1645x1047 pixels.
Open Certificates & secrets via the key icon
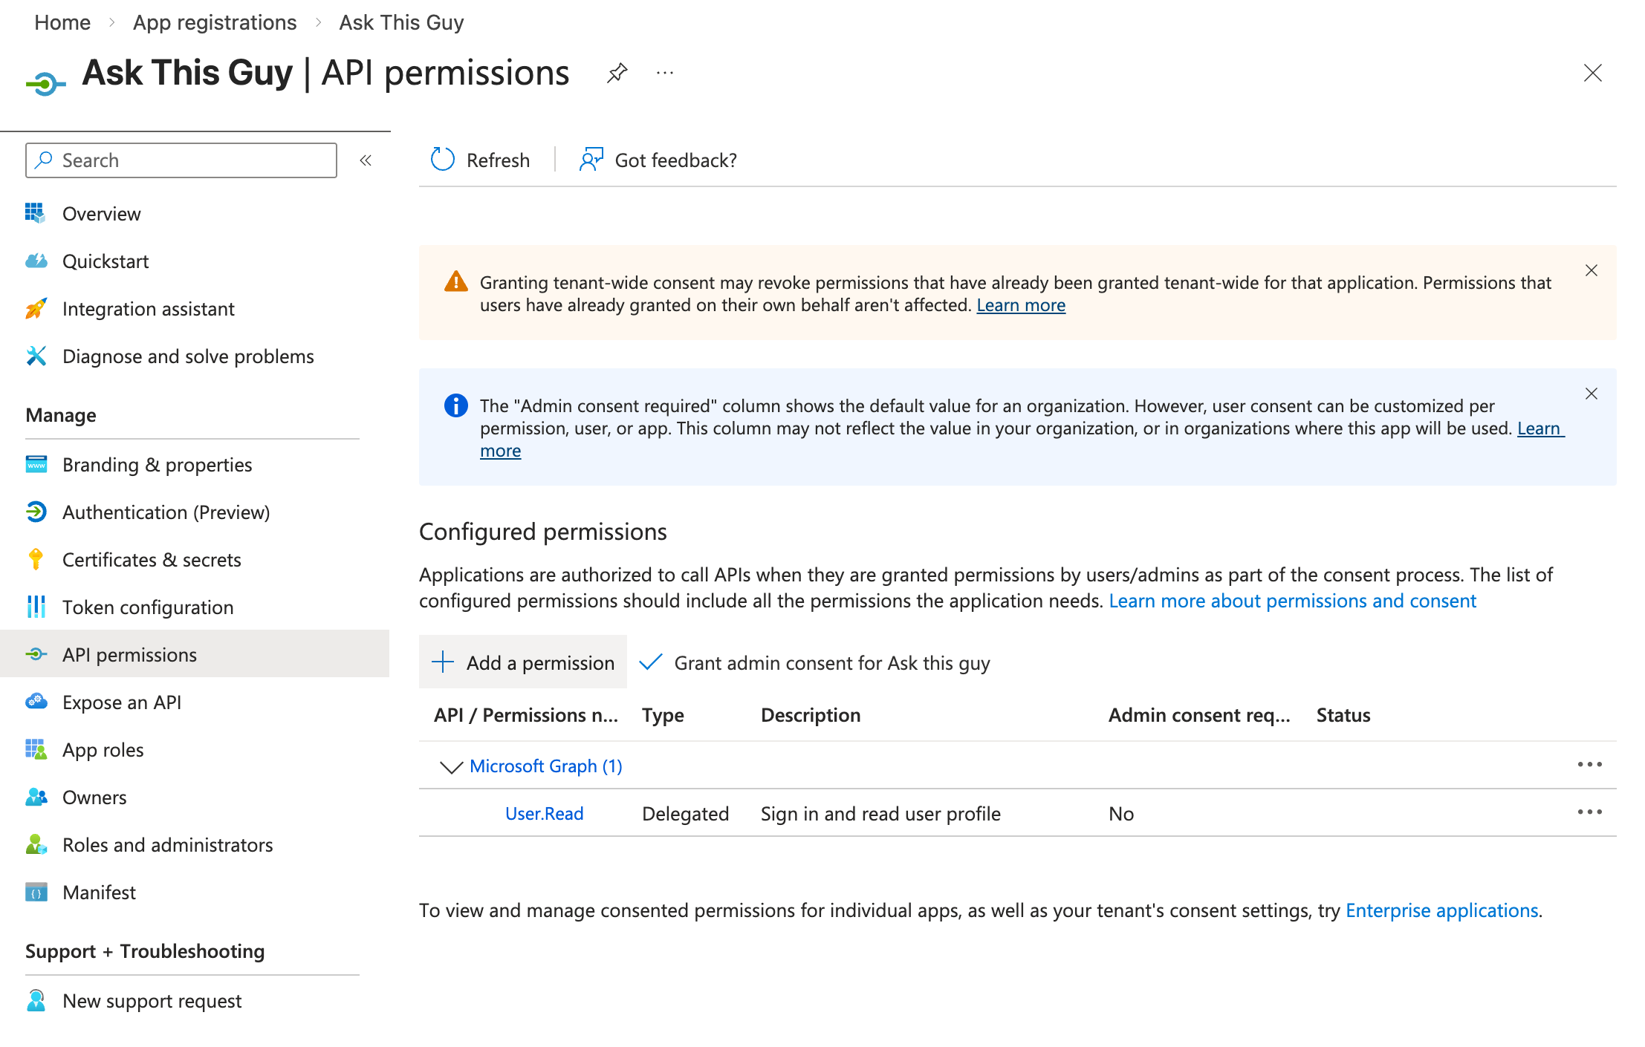coord(35,559)
